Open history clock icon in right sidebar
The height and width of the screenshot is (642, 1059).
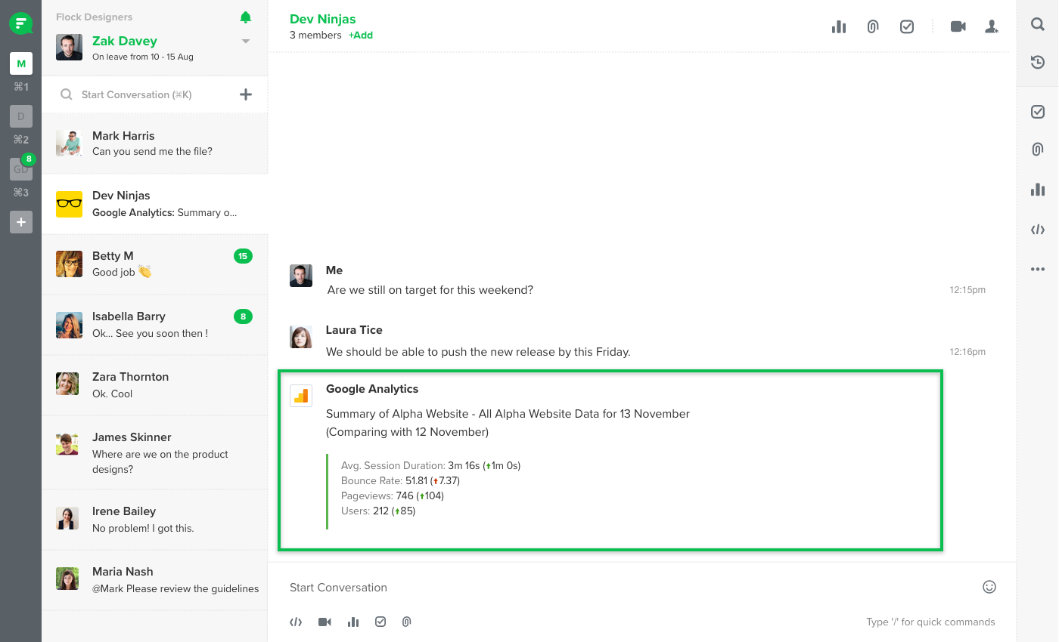pyautogui.click(x=1038, y=62)
